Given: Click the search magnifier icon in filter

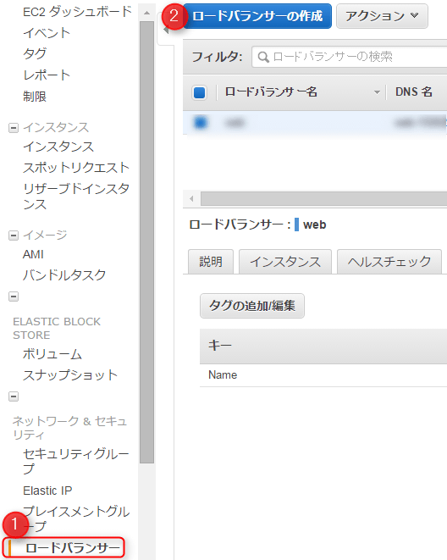Looking at the screenshot, I should (263, 57).
